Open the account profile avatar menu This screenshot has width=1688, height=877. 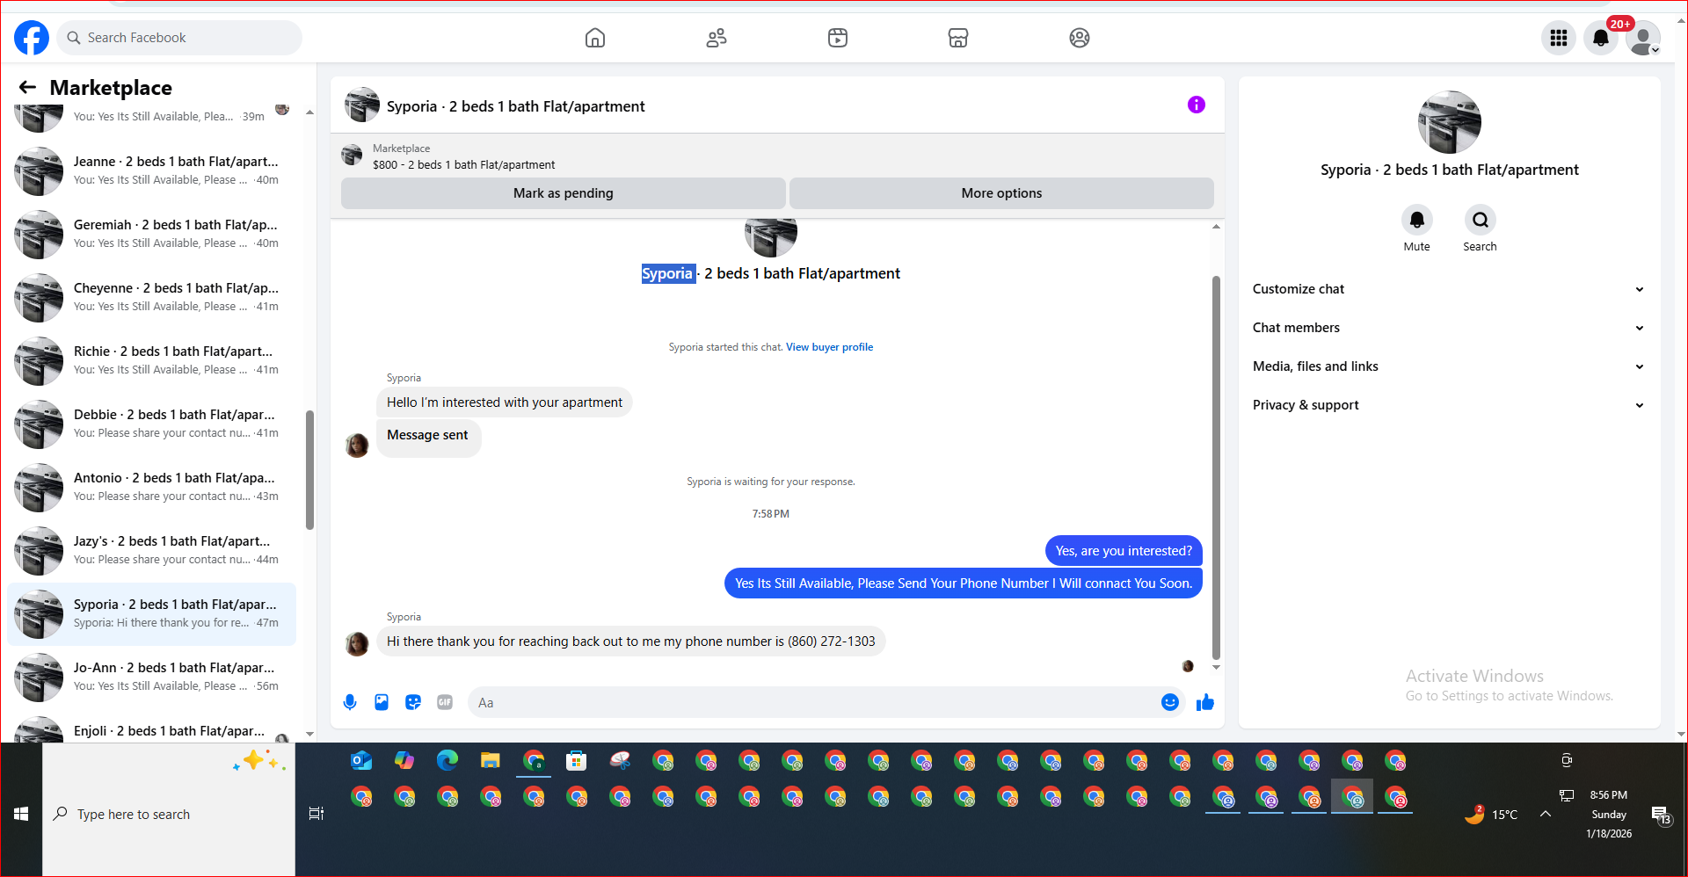(1643, 38)
